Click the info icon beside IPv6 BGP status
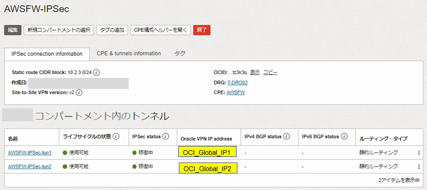This screenshot has height=190, width=427. coord(344,136)
